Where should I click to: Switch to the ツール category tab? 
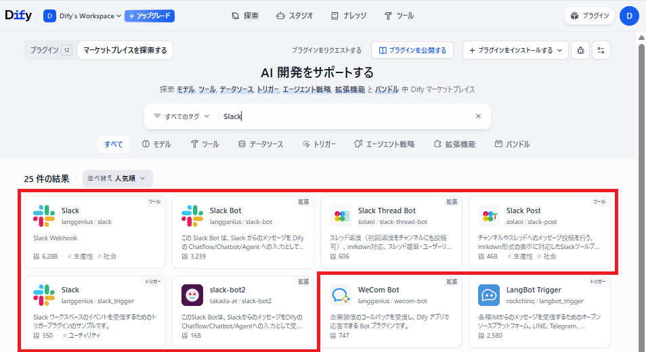click(204, 144)
